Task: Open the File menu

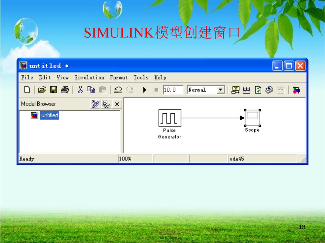Action: [x=27, y=77]
